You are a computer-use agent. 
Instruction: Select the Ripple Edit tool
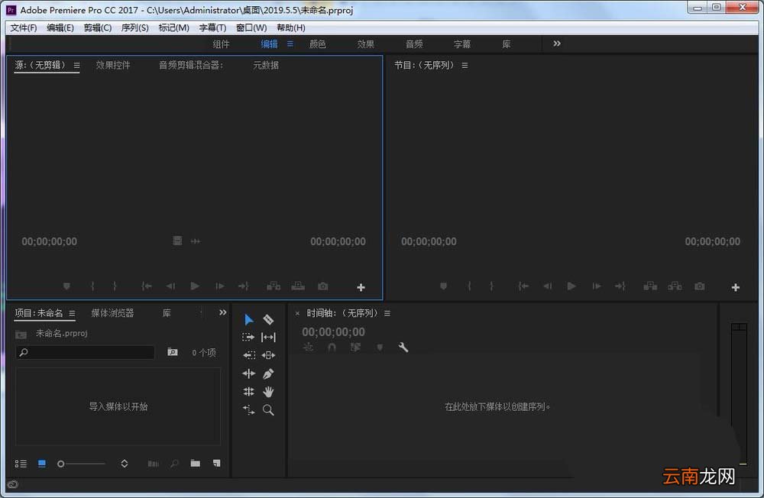pos(249,373)
